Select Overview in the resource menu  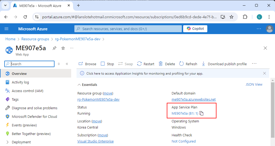tap(36, 74)
